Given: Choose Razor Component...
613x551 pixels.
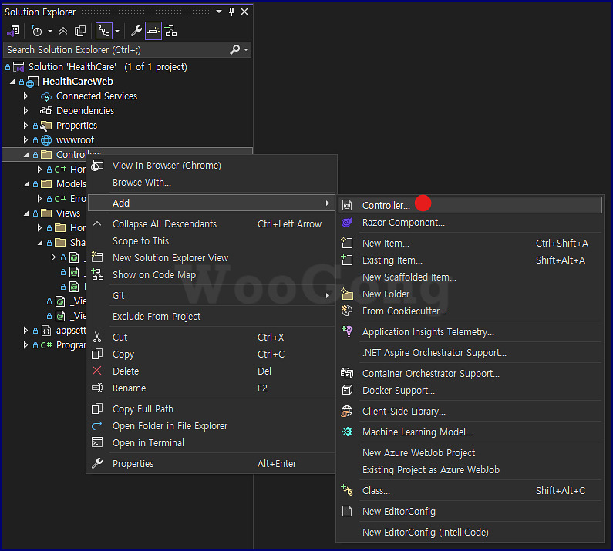Looking at the screenshot, I should pyautogui.click(x=470, y=223).
